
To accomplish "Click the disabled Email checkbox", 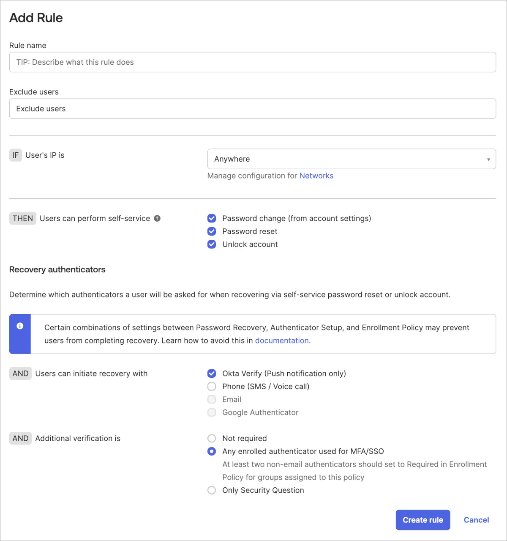I will pyautogui.click(x=212, y=399).
